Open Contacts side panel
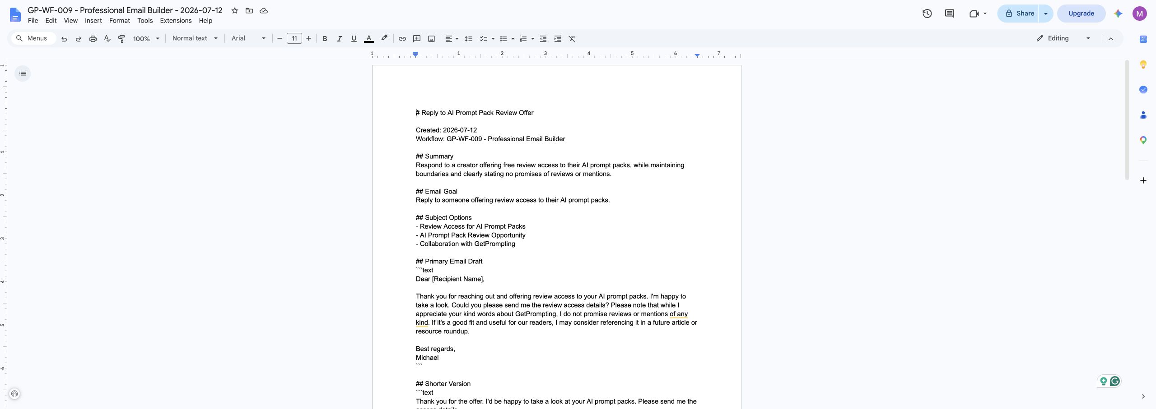This screenshot has width=1156, height=409. pos(1143,115)
